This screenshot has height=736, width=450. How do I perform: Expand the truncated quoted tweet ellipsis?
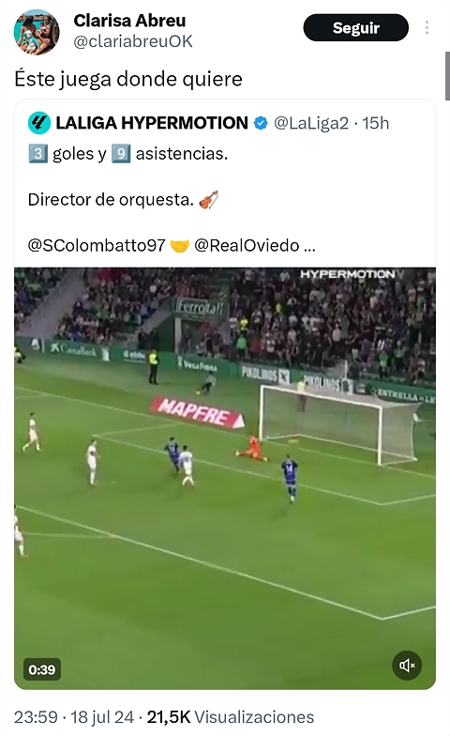[x=309, y=246]
